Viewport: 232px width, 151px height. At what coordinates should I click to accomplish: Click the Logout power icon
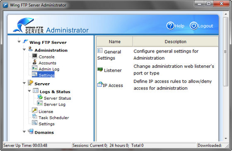click(x=193, y=26)
